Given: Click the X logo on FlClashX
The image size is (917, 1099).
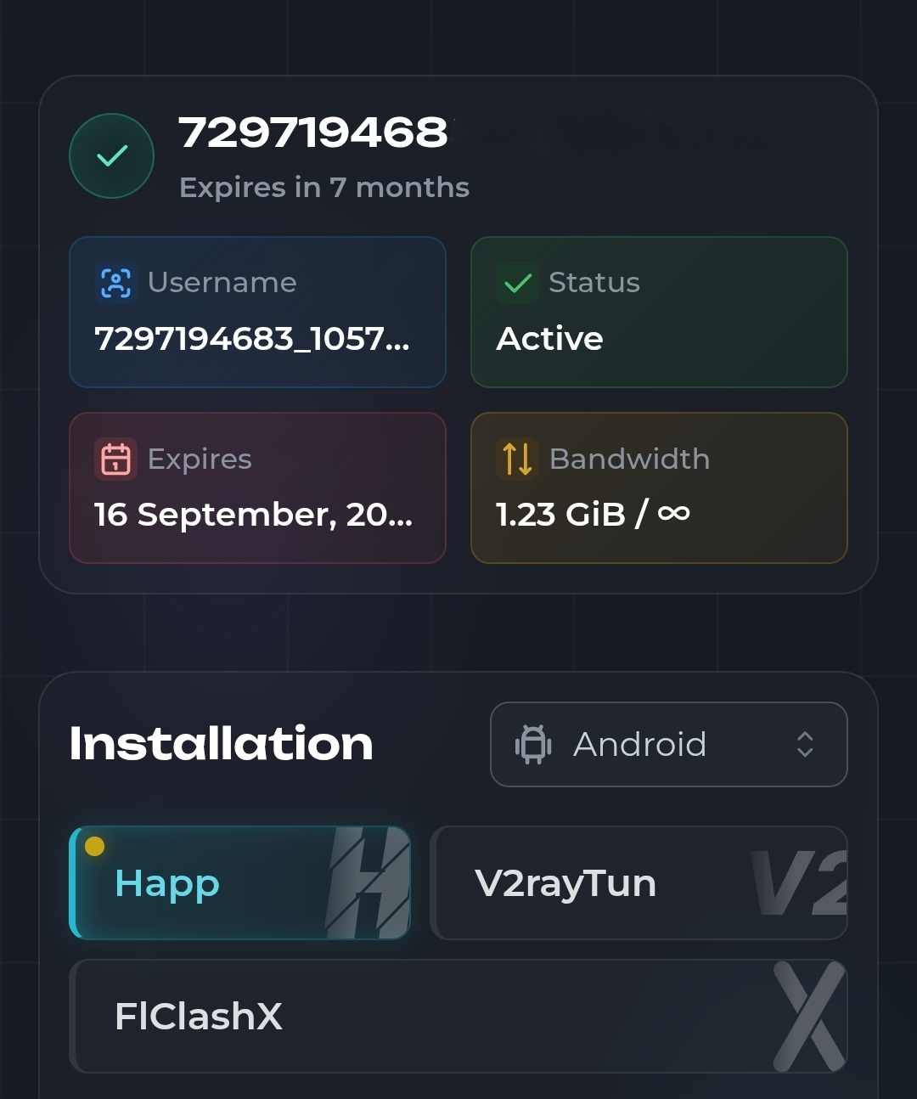Looking at the screenshot, I should coord(810,1016).
